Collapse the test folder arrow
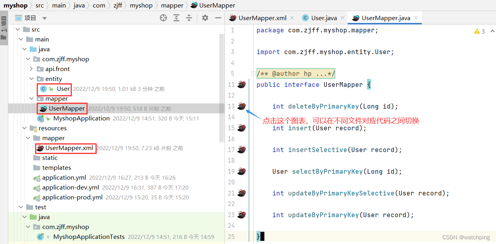The image size is (496, 244). pos(21,207)
